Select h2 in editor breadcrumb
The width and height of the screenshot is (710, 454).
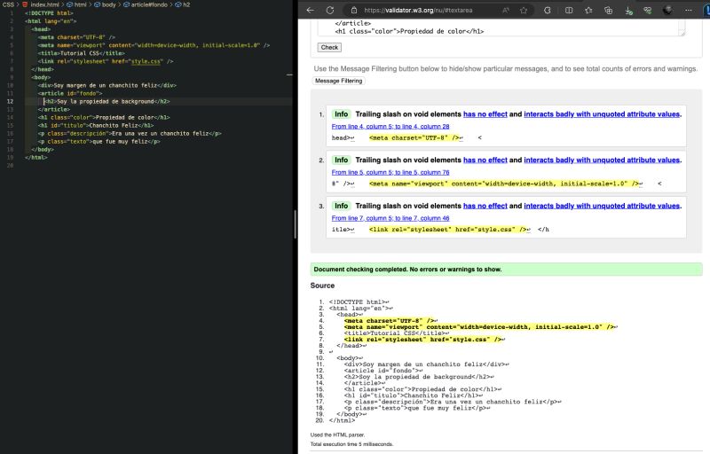coord(186,4)
